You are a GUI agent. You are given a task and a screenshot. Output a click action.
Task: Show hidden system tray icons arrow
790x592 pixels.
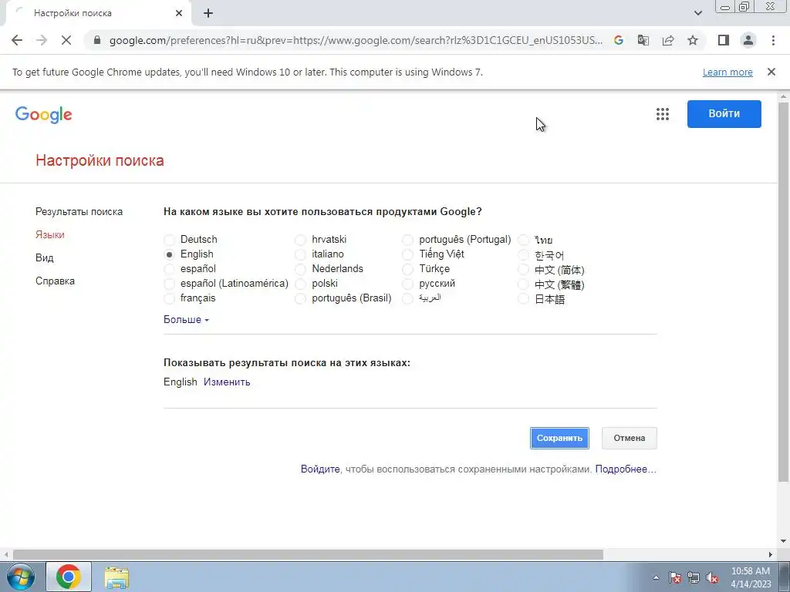656,577
